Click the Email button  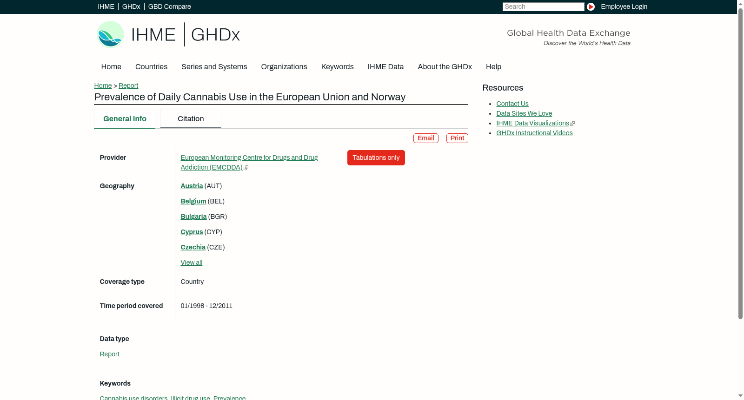[x=426, y=138]
